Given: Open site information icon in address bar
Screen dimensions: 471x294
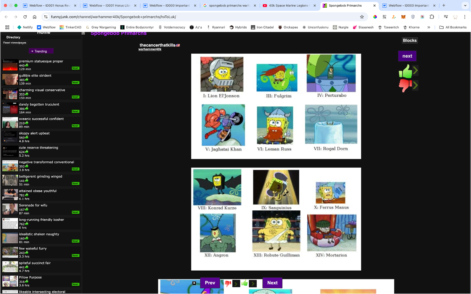Looking at the screenshot, I should (46, 17).
